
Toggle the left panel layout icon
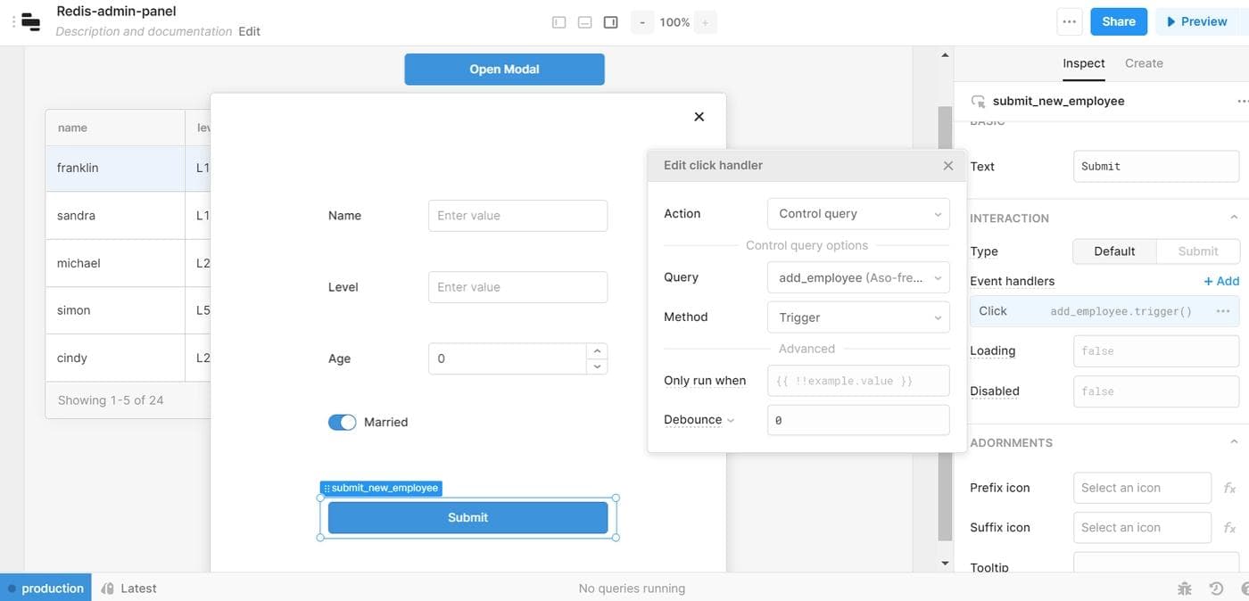559,22
